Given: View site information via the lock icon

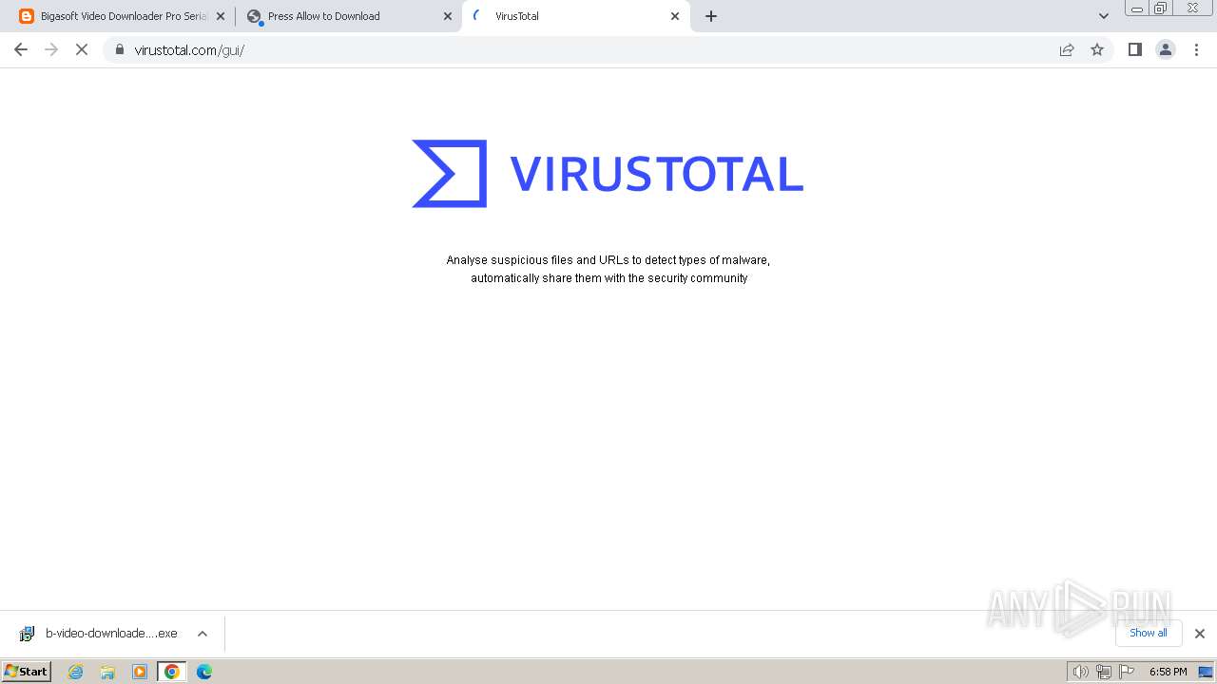Looking at the screenshot, I should 120,49.
